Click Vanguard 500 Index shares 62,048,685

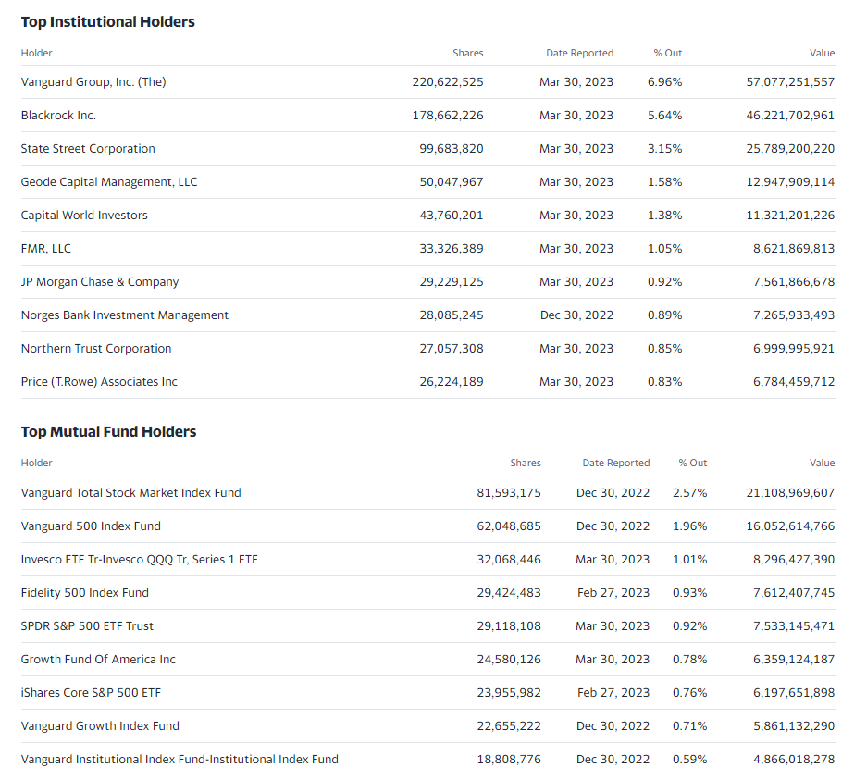pos(509,526)
